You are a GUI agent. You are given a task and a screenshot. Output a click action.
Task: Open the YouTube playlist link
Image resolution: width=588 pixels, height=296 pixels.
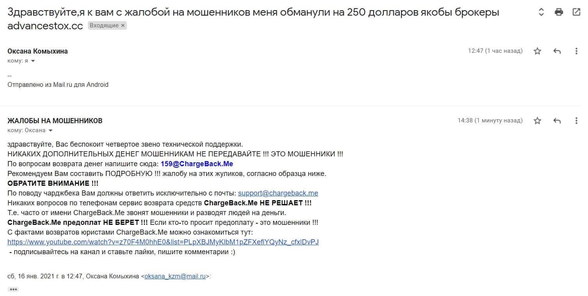163,242
